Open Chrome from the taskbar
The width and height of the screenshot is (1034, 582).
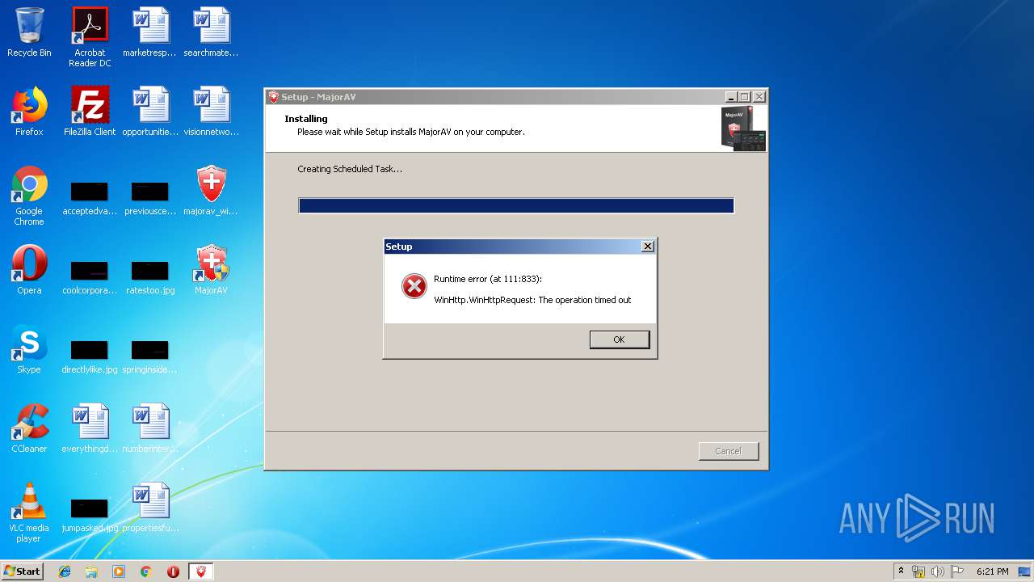click(x=145, y=571)
